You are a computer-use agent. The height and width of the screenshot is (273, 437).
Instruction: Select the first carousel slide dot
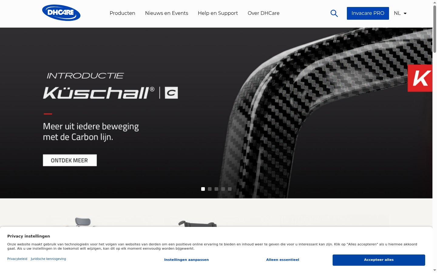point(203,189)
